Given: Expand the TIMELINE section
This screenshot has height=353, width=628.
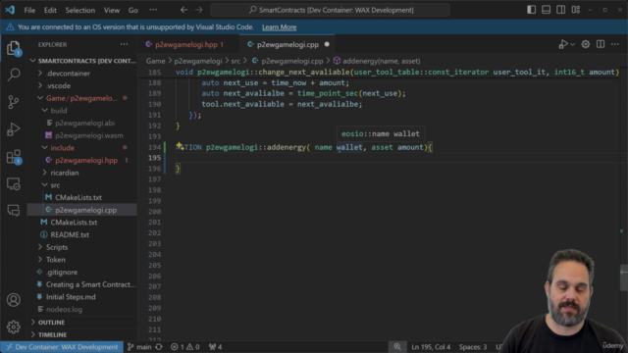Looking at the screenshot, I should point(82,334).
